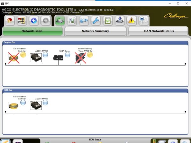
Task: Click MT525 in the breadcrumb path
Action: point(66,12)
